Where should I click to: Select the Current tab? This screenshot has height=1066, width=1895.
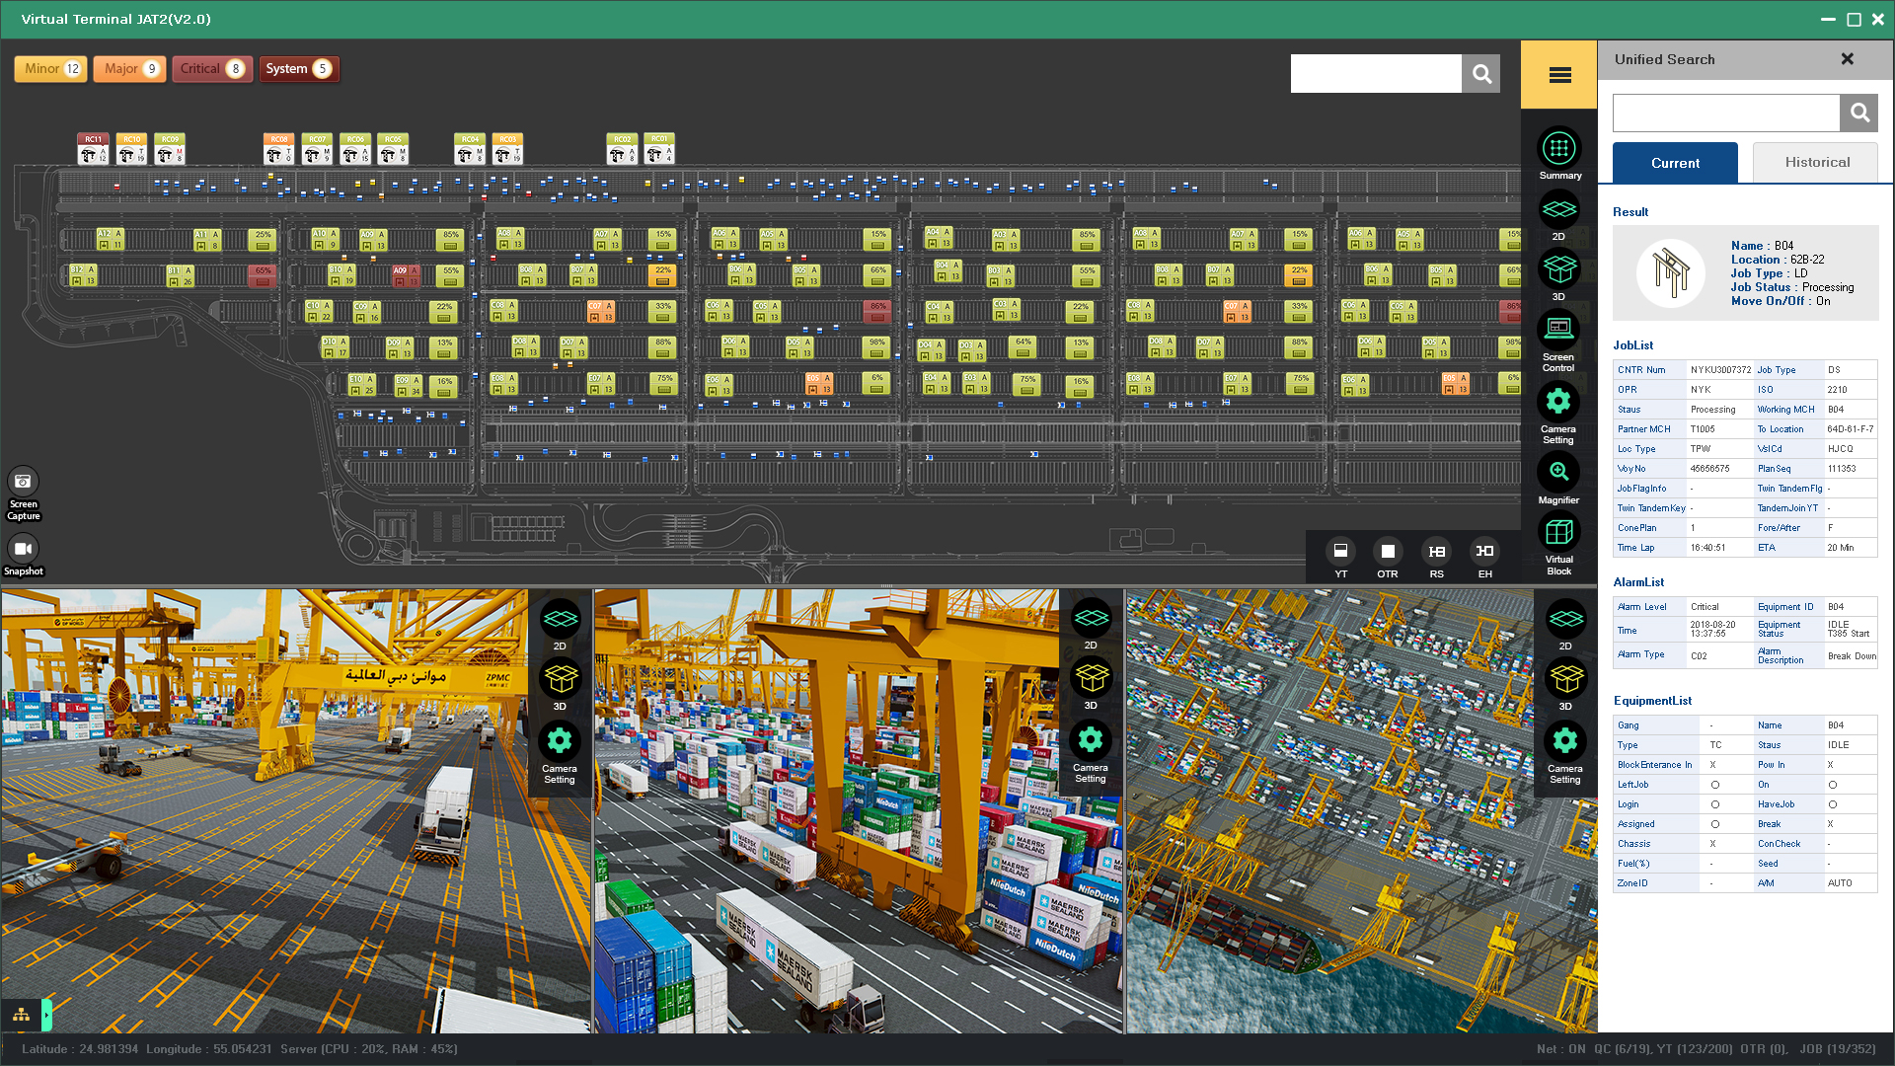pos(1675,163)
